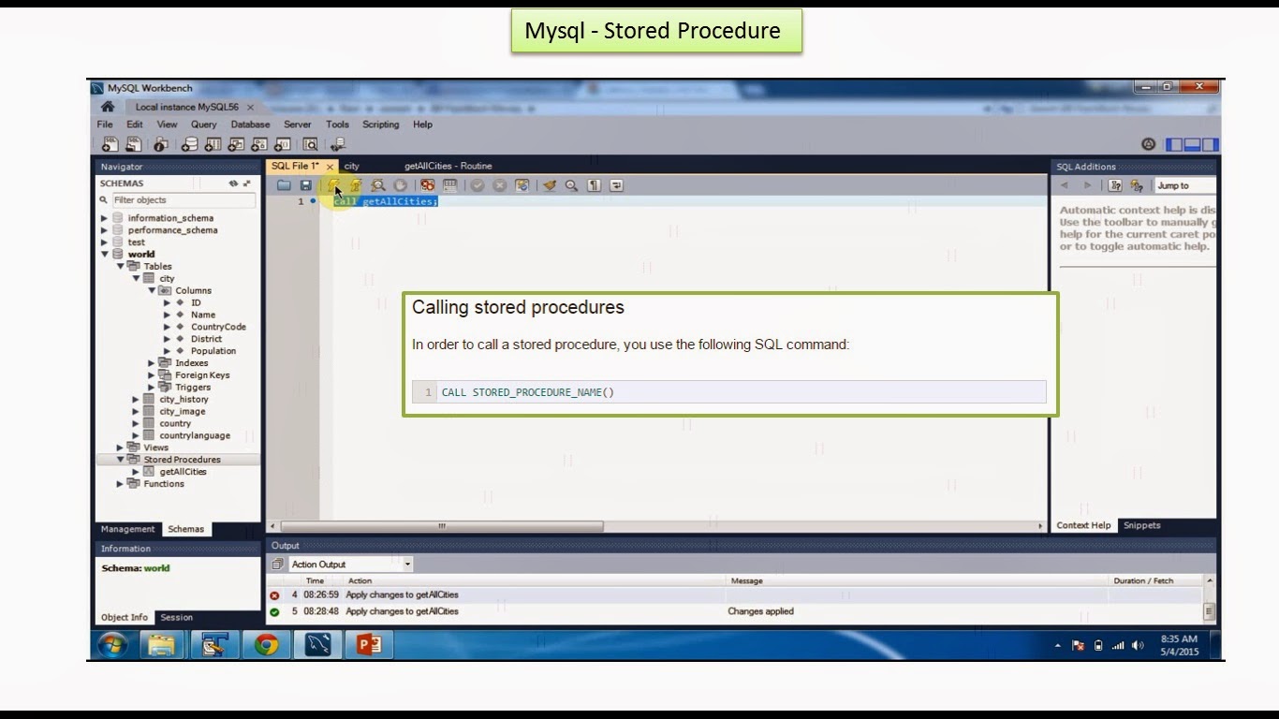Open the Database menu

(250, 125)
